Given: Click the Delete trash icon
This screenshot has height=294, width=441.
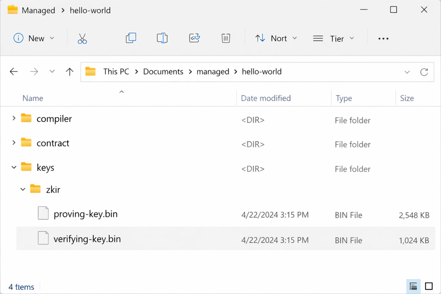Looking at the screenshot, I should coord(226,38).
